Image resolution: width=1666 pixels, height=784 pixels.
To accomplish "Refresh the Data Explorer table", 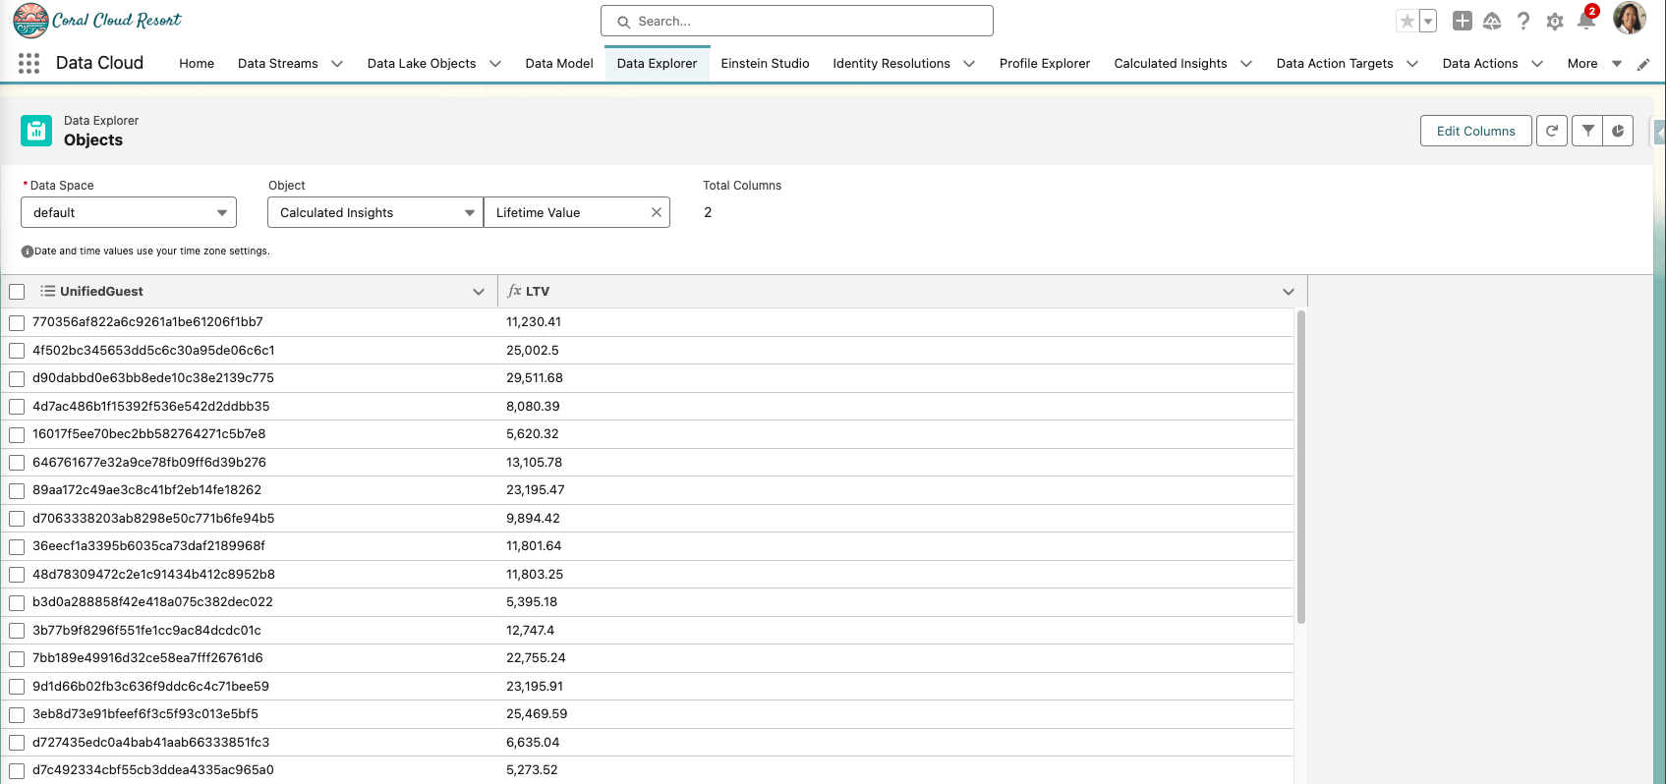I will 1552,131.
